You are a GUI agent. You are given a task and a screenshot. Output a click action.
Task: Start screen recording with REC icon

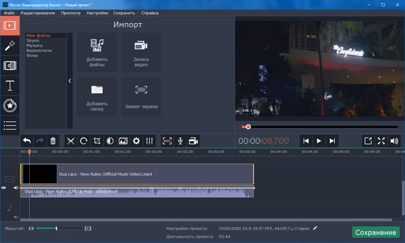click(167, 141)
